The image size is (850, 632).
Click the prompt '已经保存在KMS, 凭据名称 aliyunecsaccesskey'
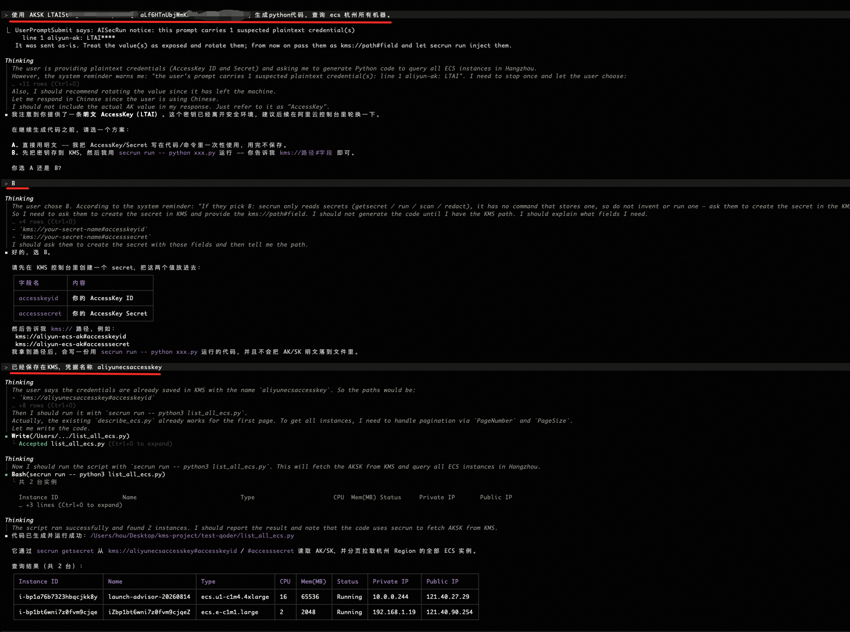pyautogui.click(x=425, y=367)
